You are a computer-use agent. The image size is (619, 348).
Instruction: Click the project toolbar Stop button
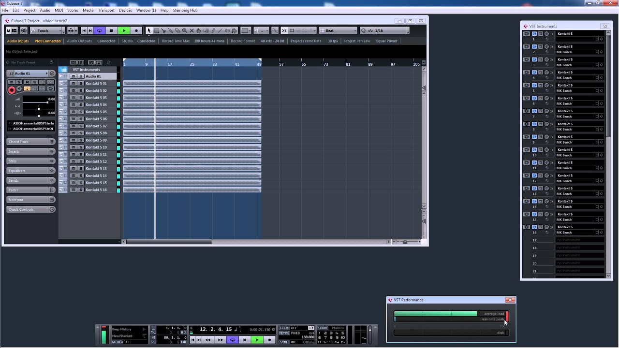coord(111,30)
